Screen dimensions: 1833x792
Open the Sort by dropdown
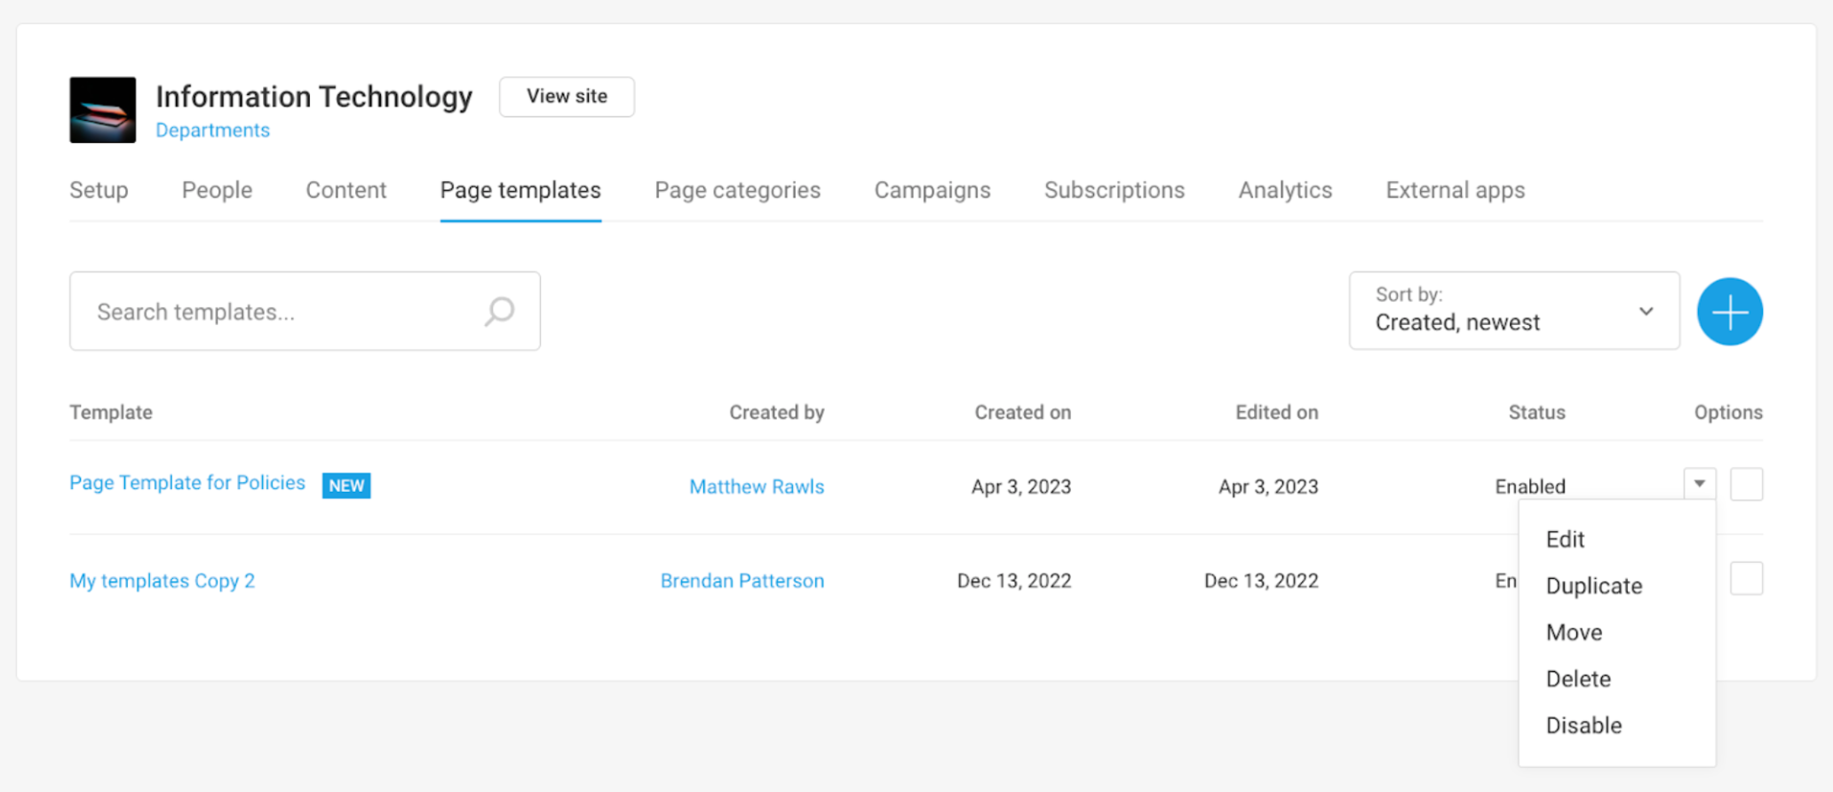(x=1513, y=311)
